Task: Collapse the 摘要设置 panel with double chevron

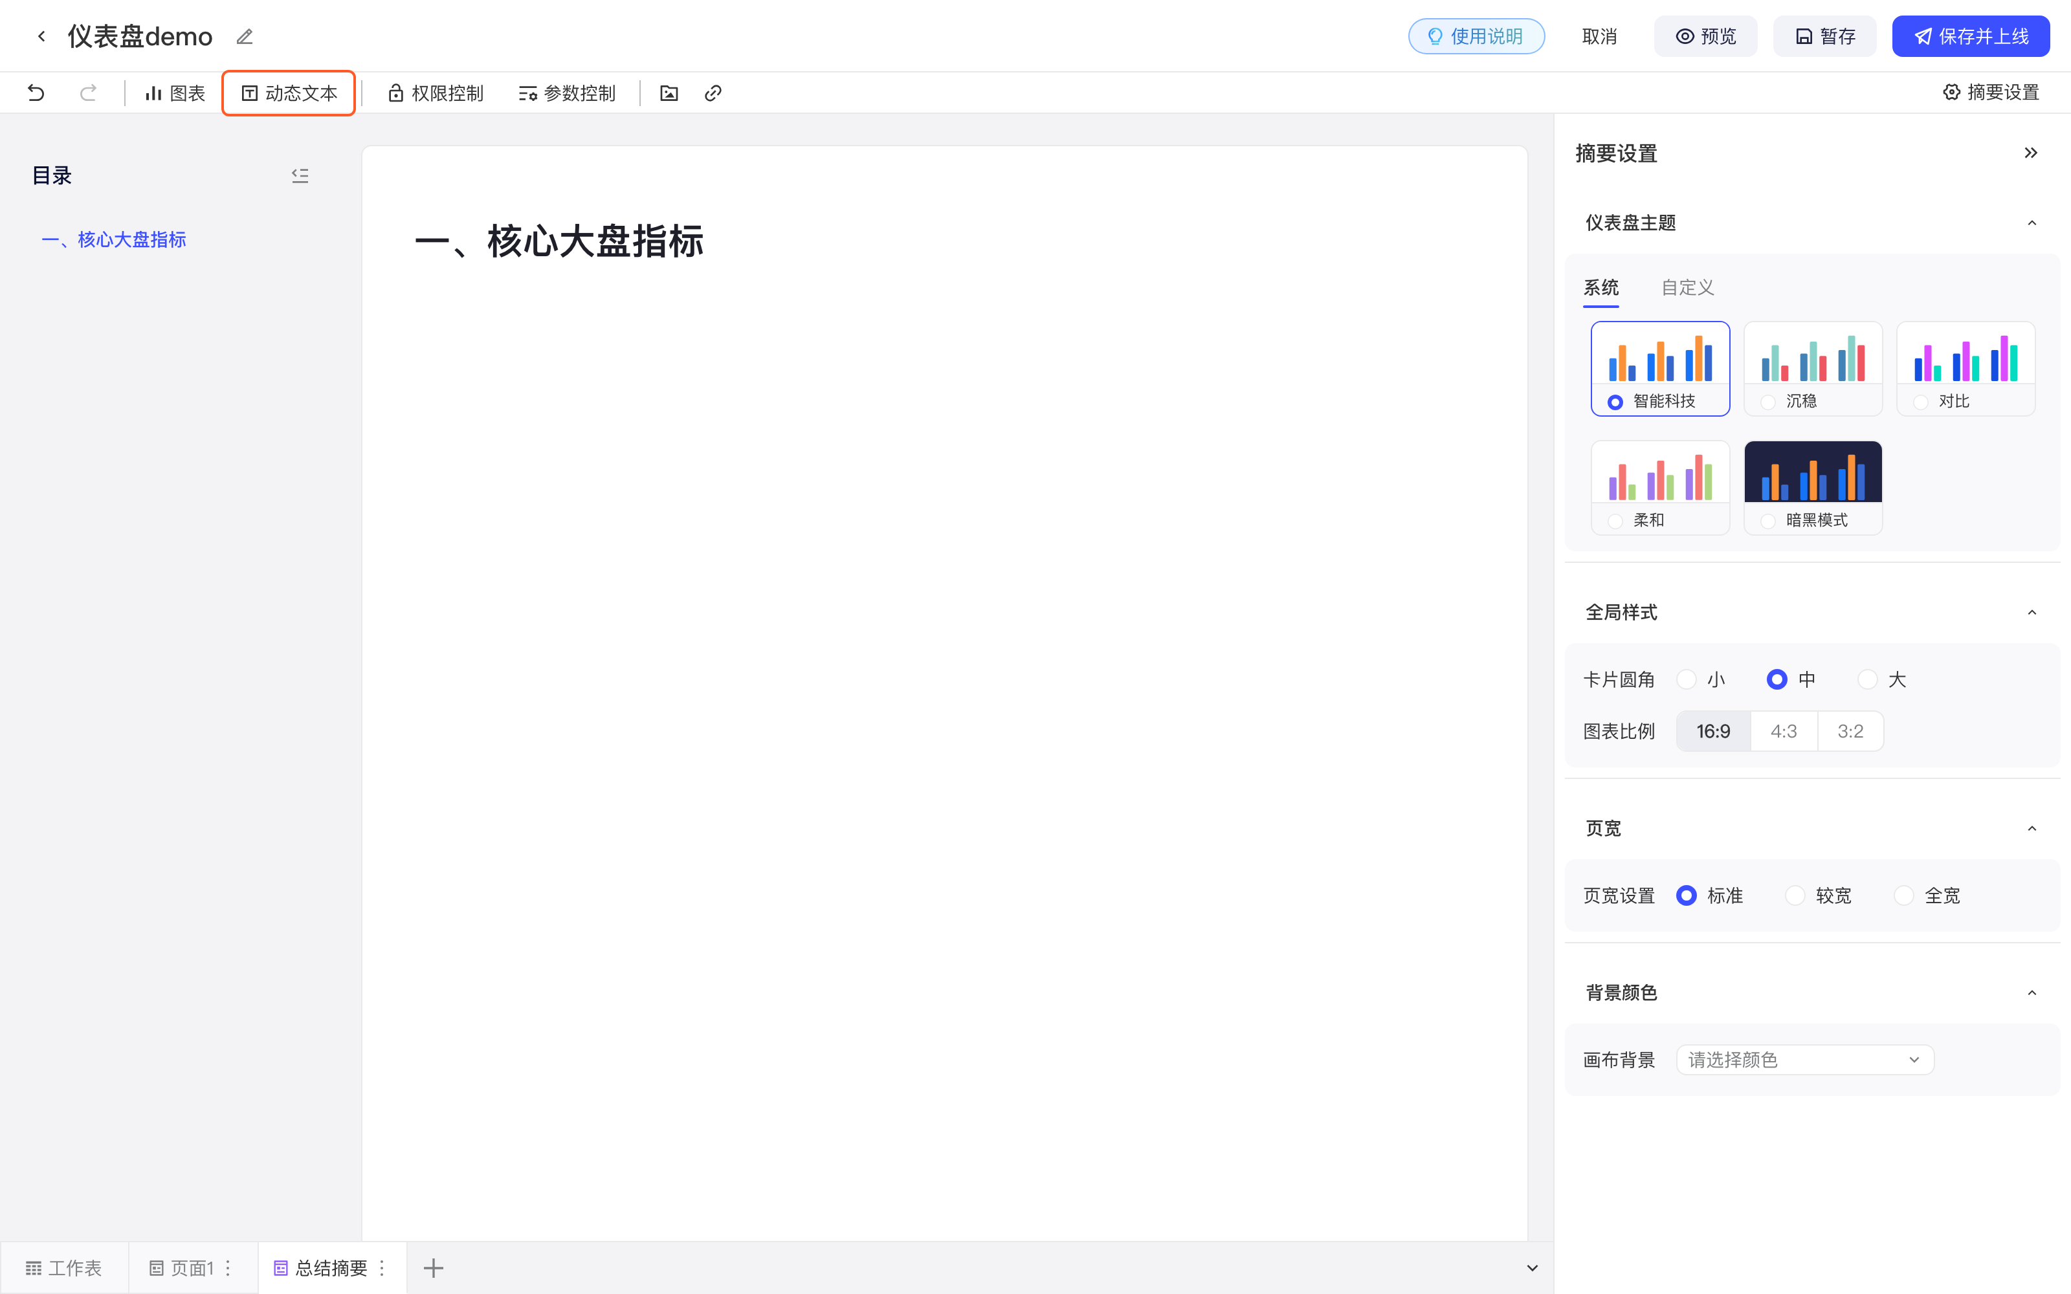Action: (x=2031, y=153)
